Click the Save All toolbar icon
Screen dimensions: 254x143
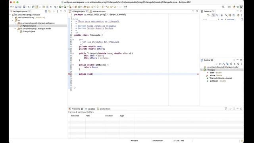[20, 7]
